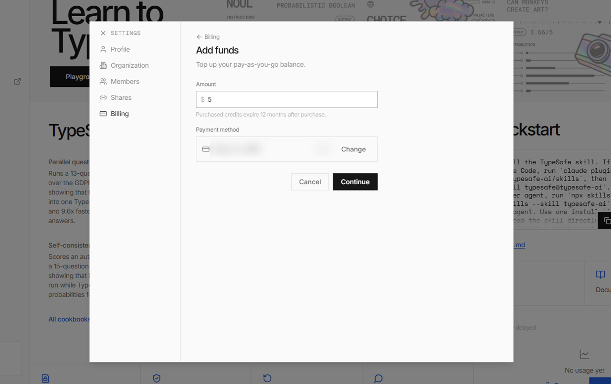611x384 pixels.
Task: Click the chat bubble icon at bottom
Action: click(x=379, y=378)
